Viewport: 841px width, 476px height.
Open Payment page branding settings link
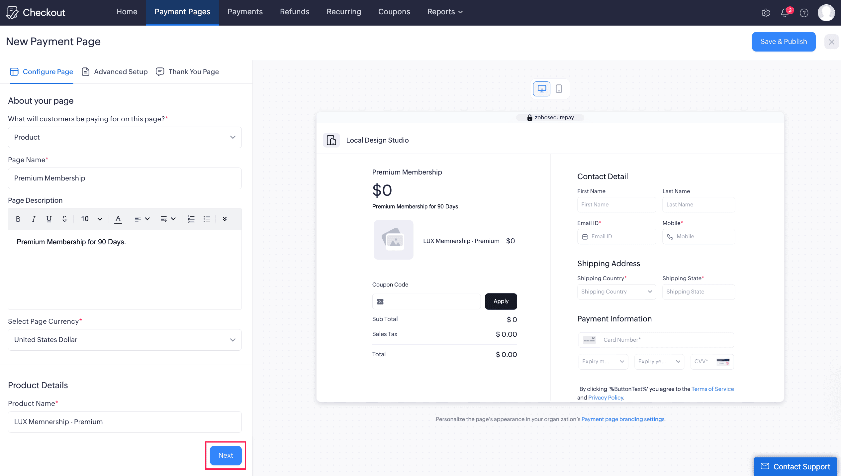(x=622, y=419)
